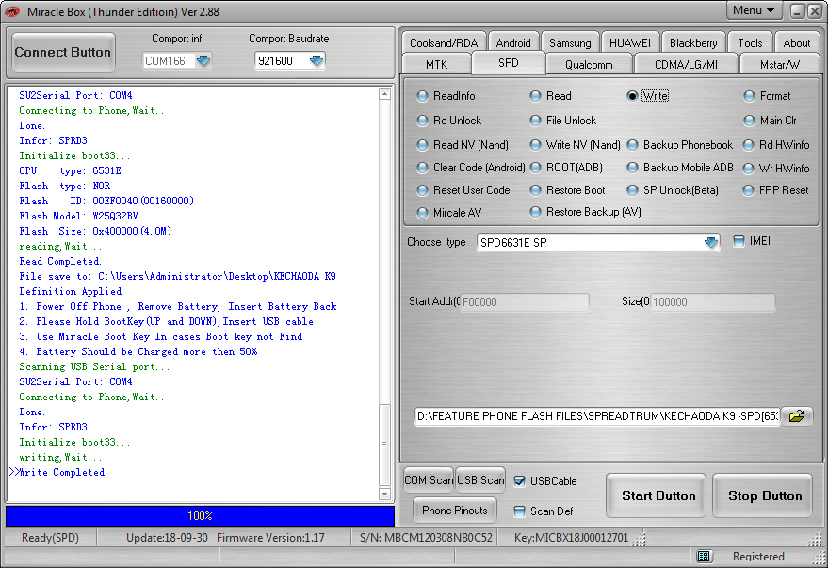This screenshot has width=828, height=568.
Task: Select Write NV (Nand) radio option
Action: [535, 145]
